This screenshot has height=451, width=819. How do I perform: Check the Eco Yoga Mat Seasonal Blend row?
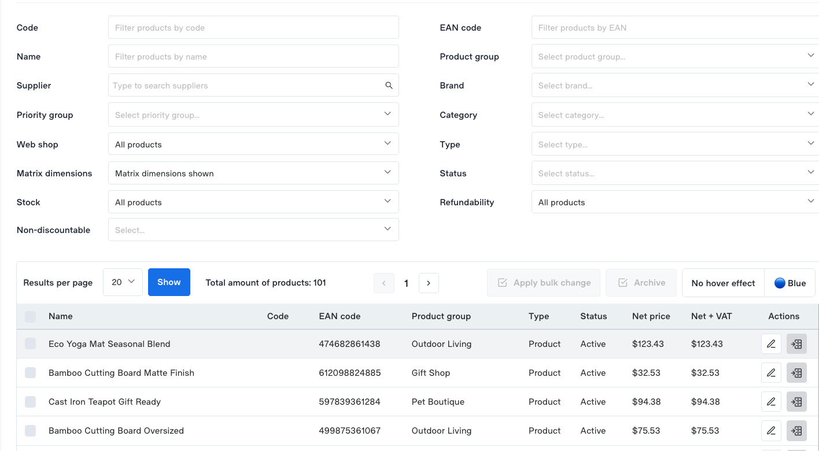point(31,344)
